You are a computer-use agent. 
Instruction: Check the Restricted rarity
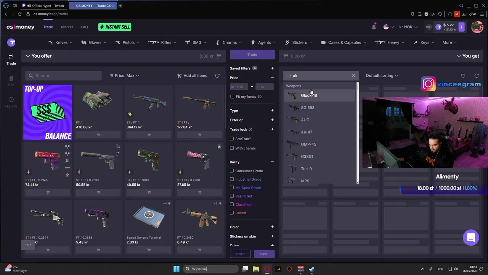click(232, 196)
